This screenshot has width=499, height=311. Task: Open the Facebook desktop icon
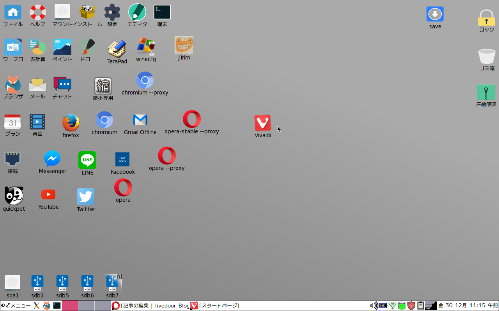(122, 159)
